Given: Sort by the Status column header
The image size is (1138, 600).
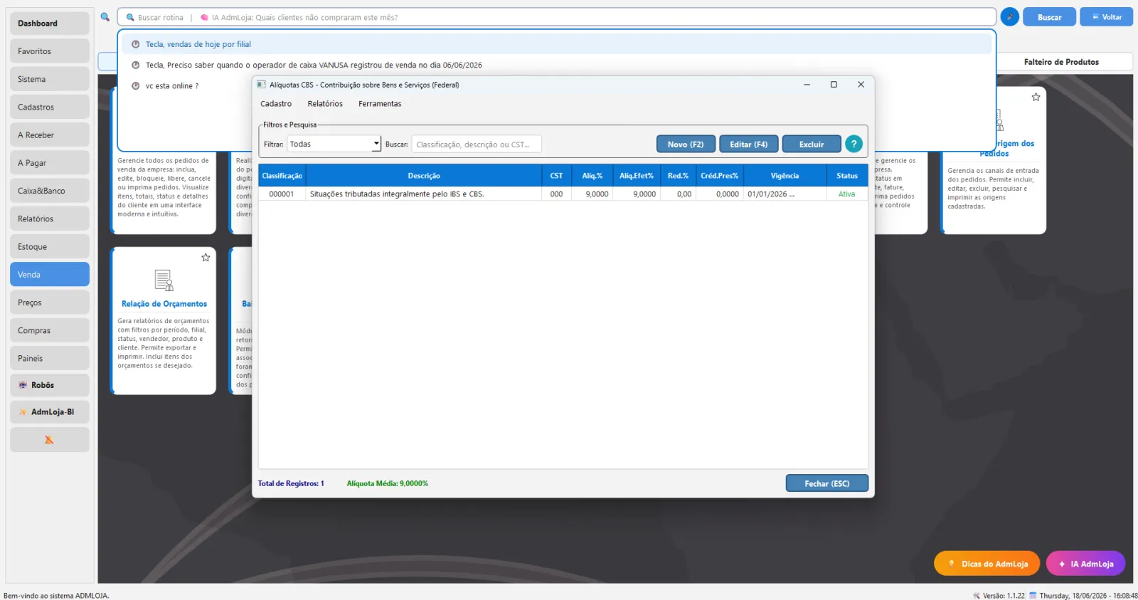Looking at the screenshot, I should (847, 176).
